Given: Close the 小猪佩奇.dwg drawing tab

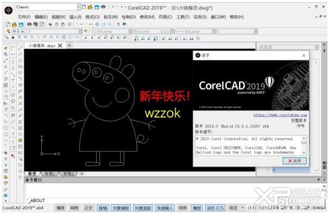Looking at the screenshot, I should pos(60,46).
